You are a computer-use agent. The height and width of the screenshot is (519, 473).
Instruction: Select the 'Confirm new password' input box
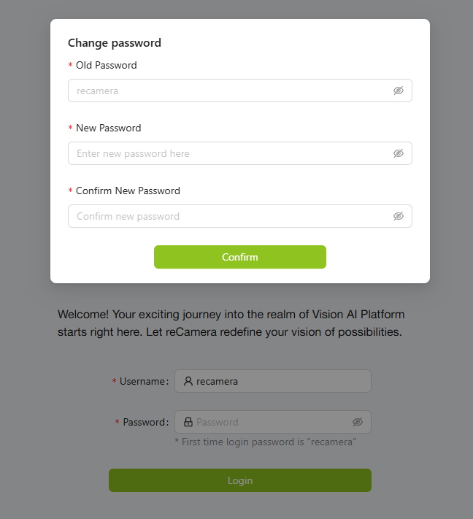[x=240, y=216]
